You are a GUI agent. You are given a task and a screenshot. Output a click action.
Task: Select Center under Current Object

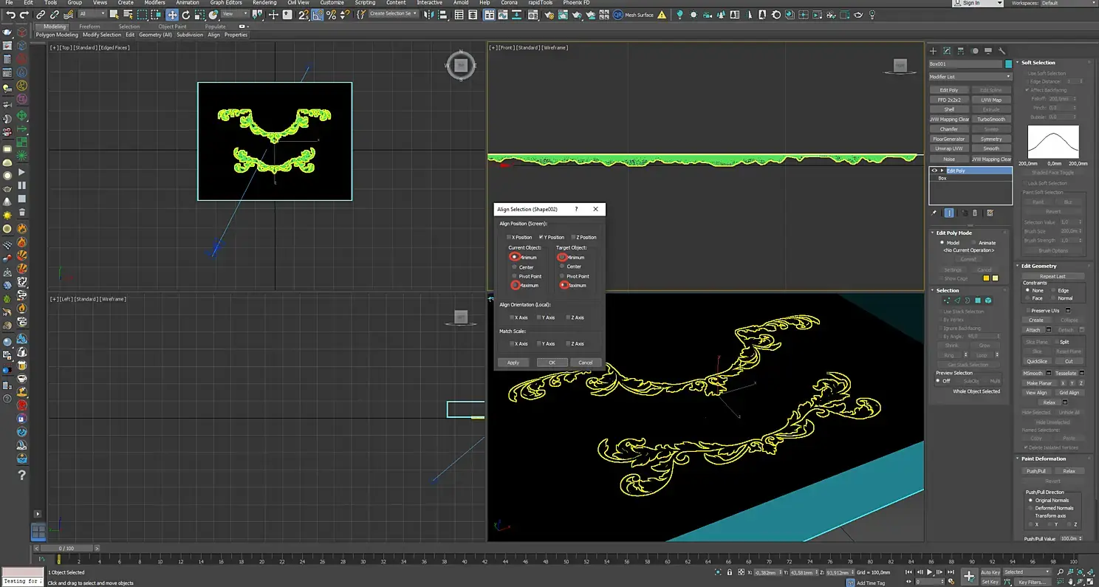[514, 267]
